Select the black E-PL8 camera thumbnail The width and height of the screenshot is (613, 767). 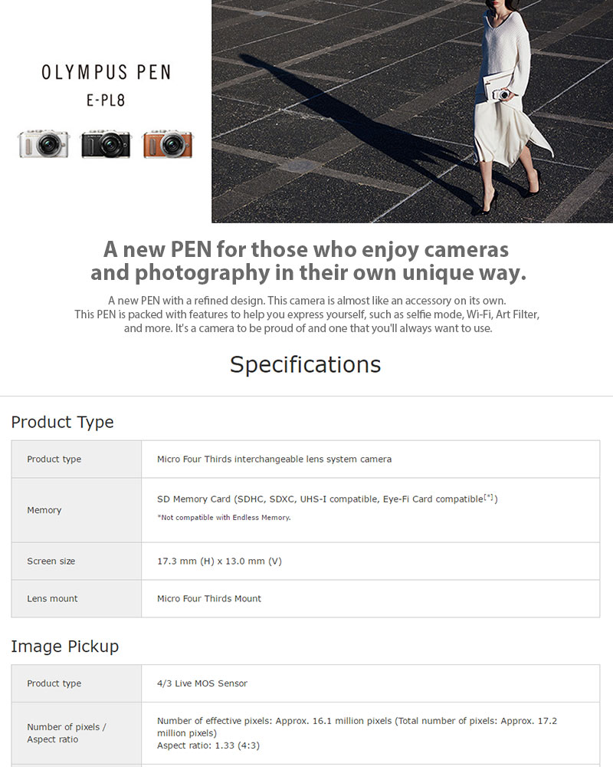click(106, 144)
